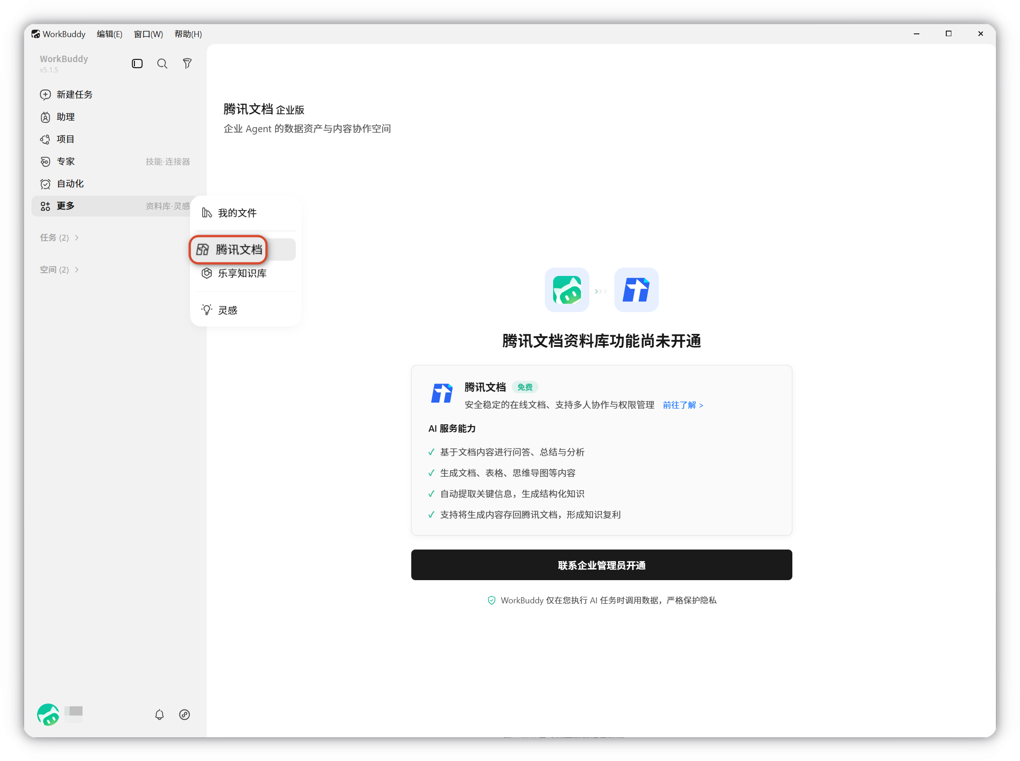Click the 技能·连接器 hint text
This screenshot has height=761, width=1020.
click(x=168, y=161)
